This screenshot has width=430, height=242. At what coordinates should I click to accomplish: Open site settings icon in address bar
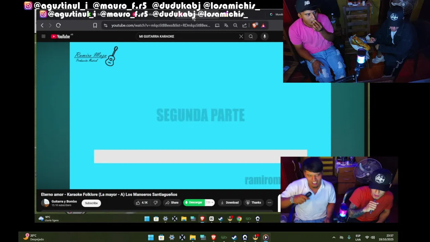105,25
